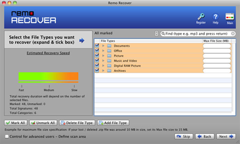Select the Documents row label
The image size is (240, 144).
coord(122,46)
